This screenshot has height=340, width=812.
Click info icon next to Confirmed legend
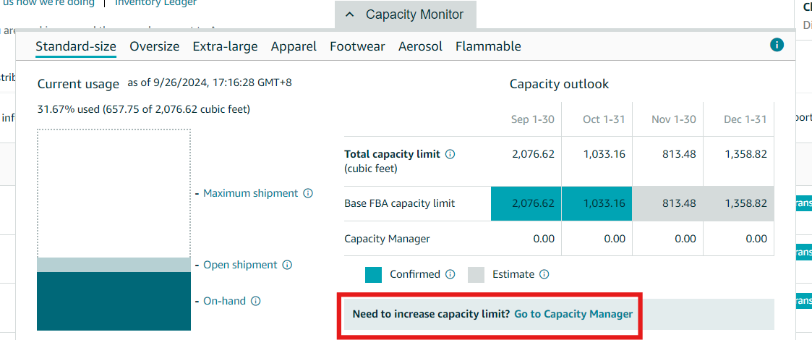coord(450,274)
